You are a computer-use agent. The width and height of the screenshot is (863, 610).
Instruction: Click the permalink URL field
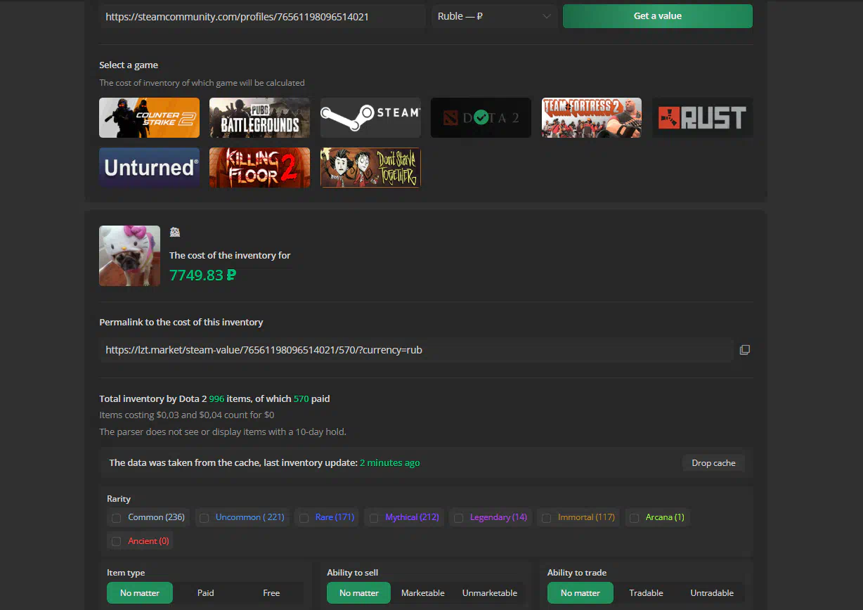(x=416, y=350)
